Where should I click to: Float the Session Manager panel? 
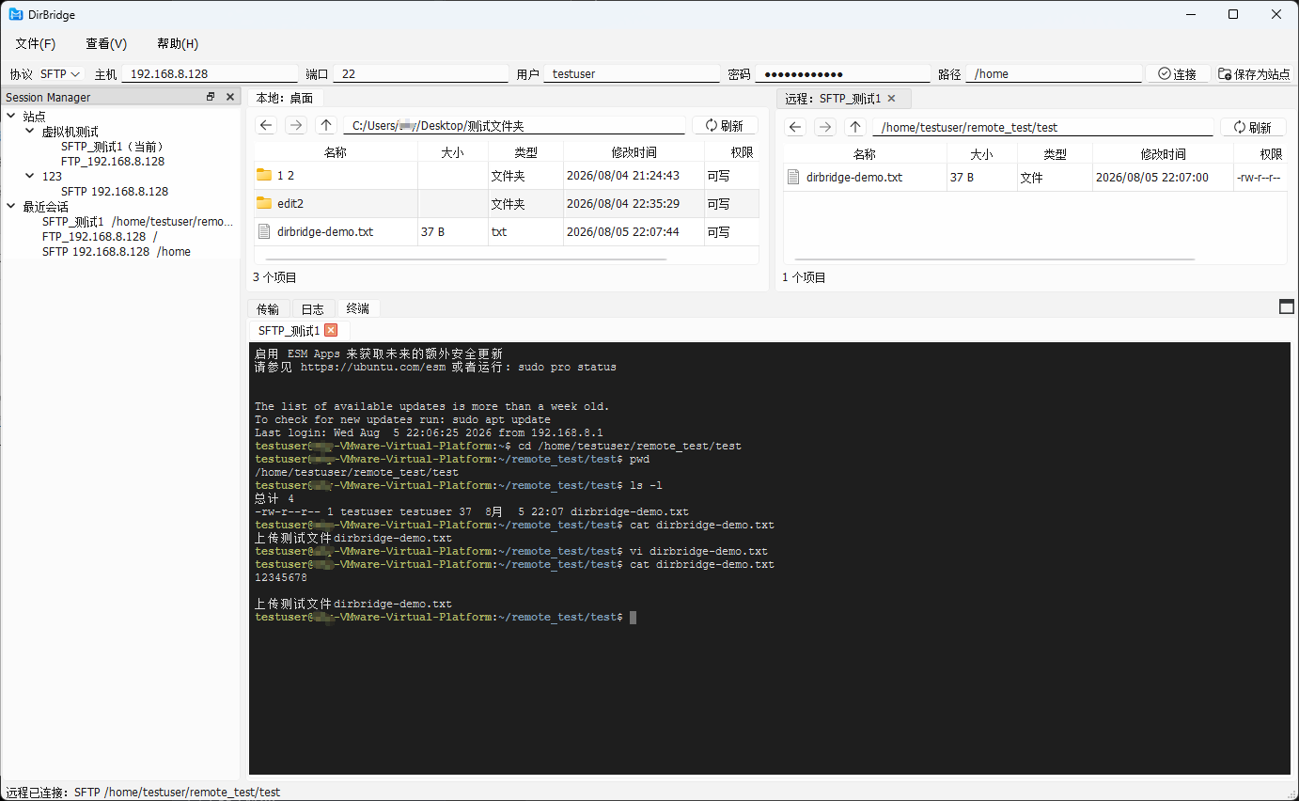click(211, 97)
